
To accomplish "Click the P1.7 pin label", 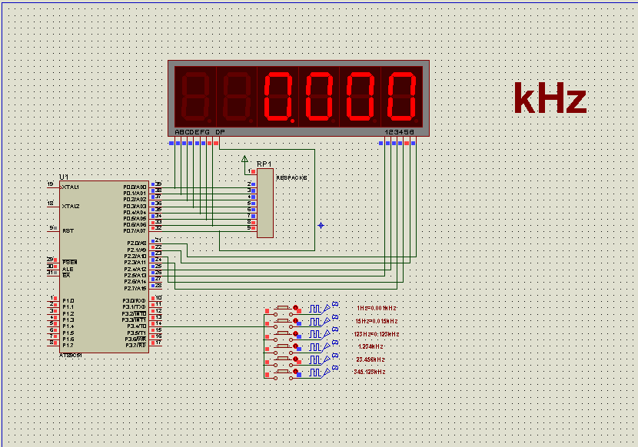I will (68, 346).
